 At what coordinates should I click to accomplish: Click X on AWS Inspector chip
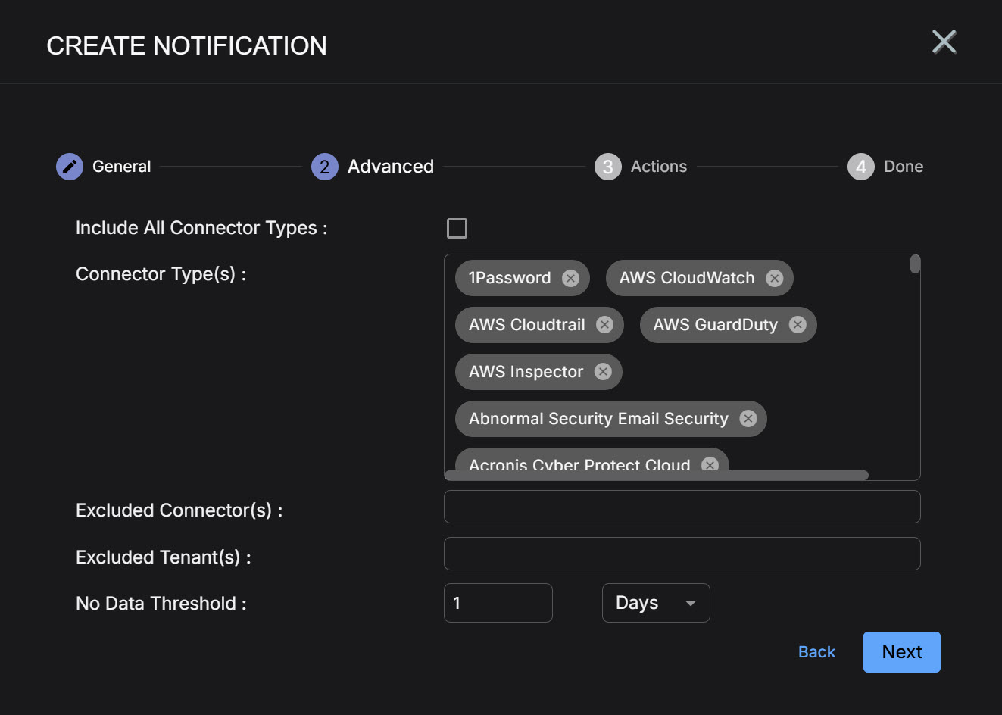click(x=603, y=372)
